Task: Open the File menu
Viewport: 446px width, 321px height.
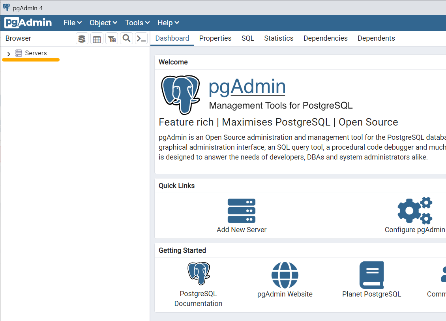Action: (73, 23)
